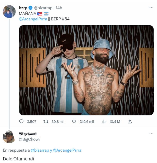Click the 'Dale Otamendi' reply text

[19, 159]
